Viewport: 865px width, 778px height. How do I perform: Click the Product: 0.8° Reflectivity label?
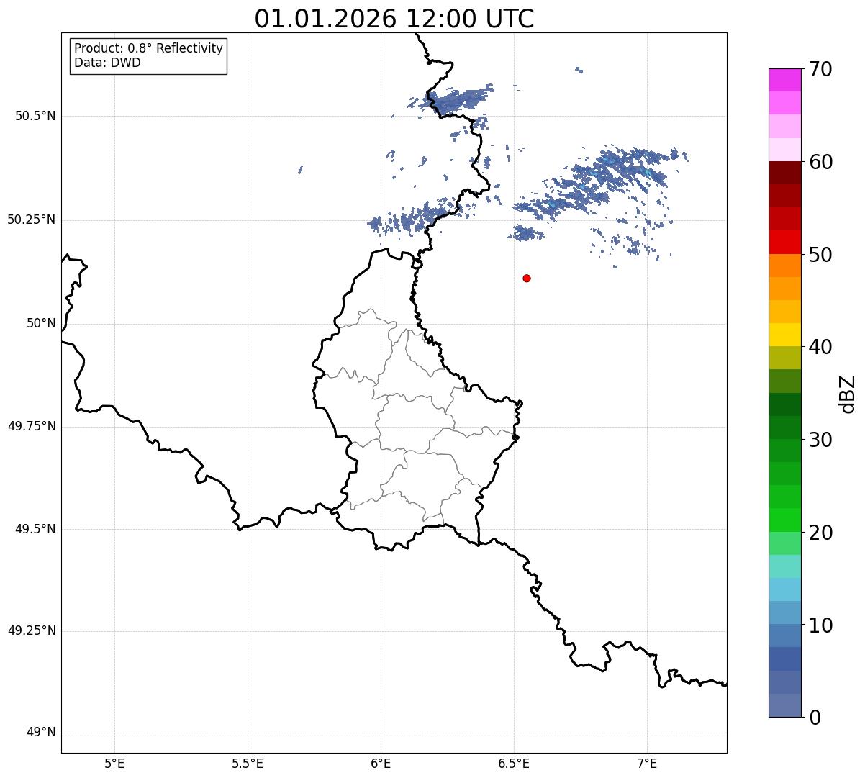149,48
